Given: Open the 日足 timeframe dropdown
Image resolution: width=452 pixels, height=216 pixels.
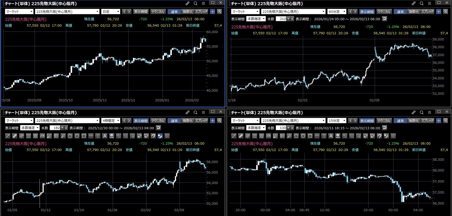Looking at the screenshot, I should click(x=111, y=12).
